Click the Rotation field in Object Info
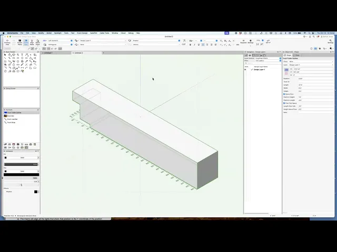Viewport: 337px width, 252px height. [x=316, y=79]
